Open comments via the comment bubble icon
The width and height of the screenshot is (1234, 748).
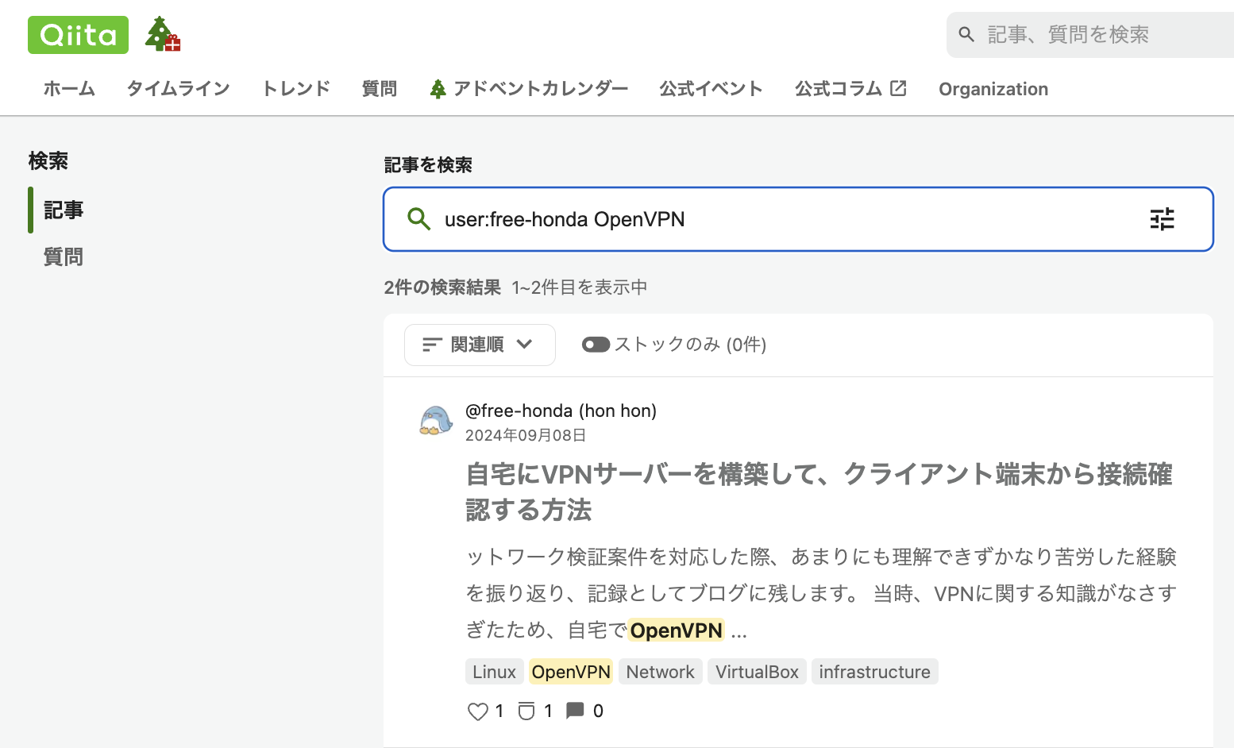pos(577,711)
